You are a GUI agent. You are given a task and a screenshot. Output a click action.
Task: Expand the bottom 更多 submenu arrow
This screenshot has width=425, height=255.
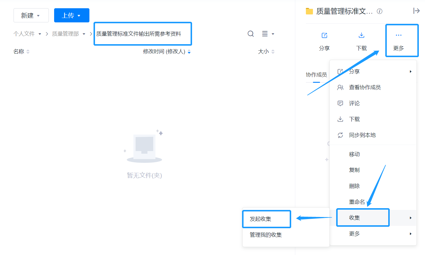411,234
